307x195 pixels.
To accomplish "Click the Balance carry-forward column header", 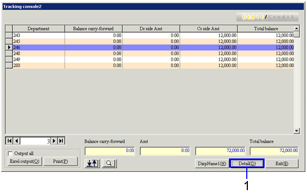I will click(94, 28).
